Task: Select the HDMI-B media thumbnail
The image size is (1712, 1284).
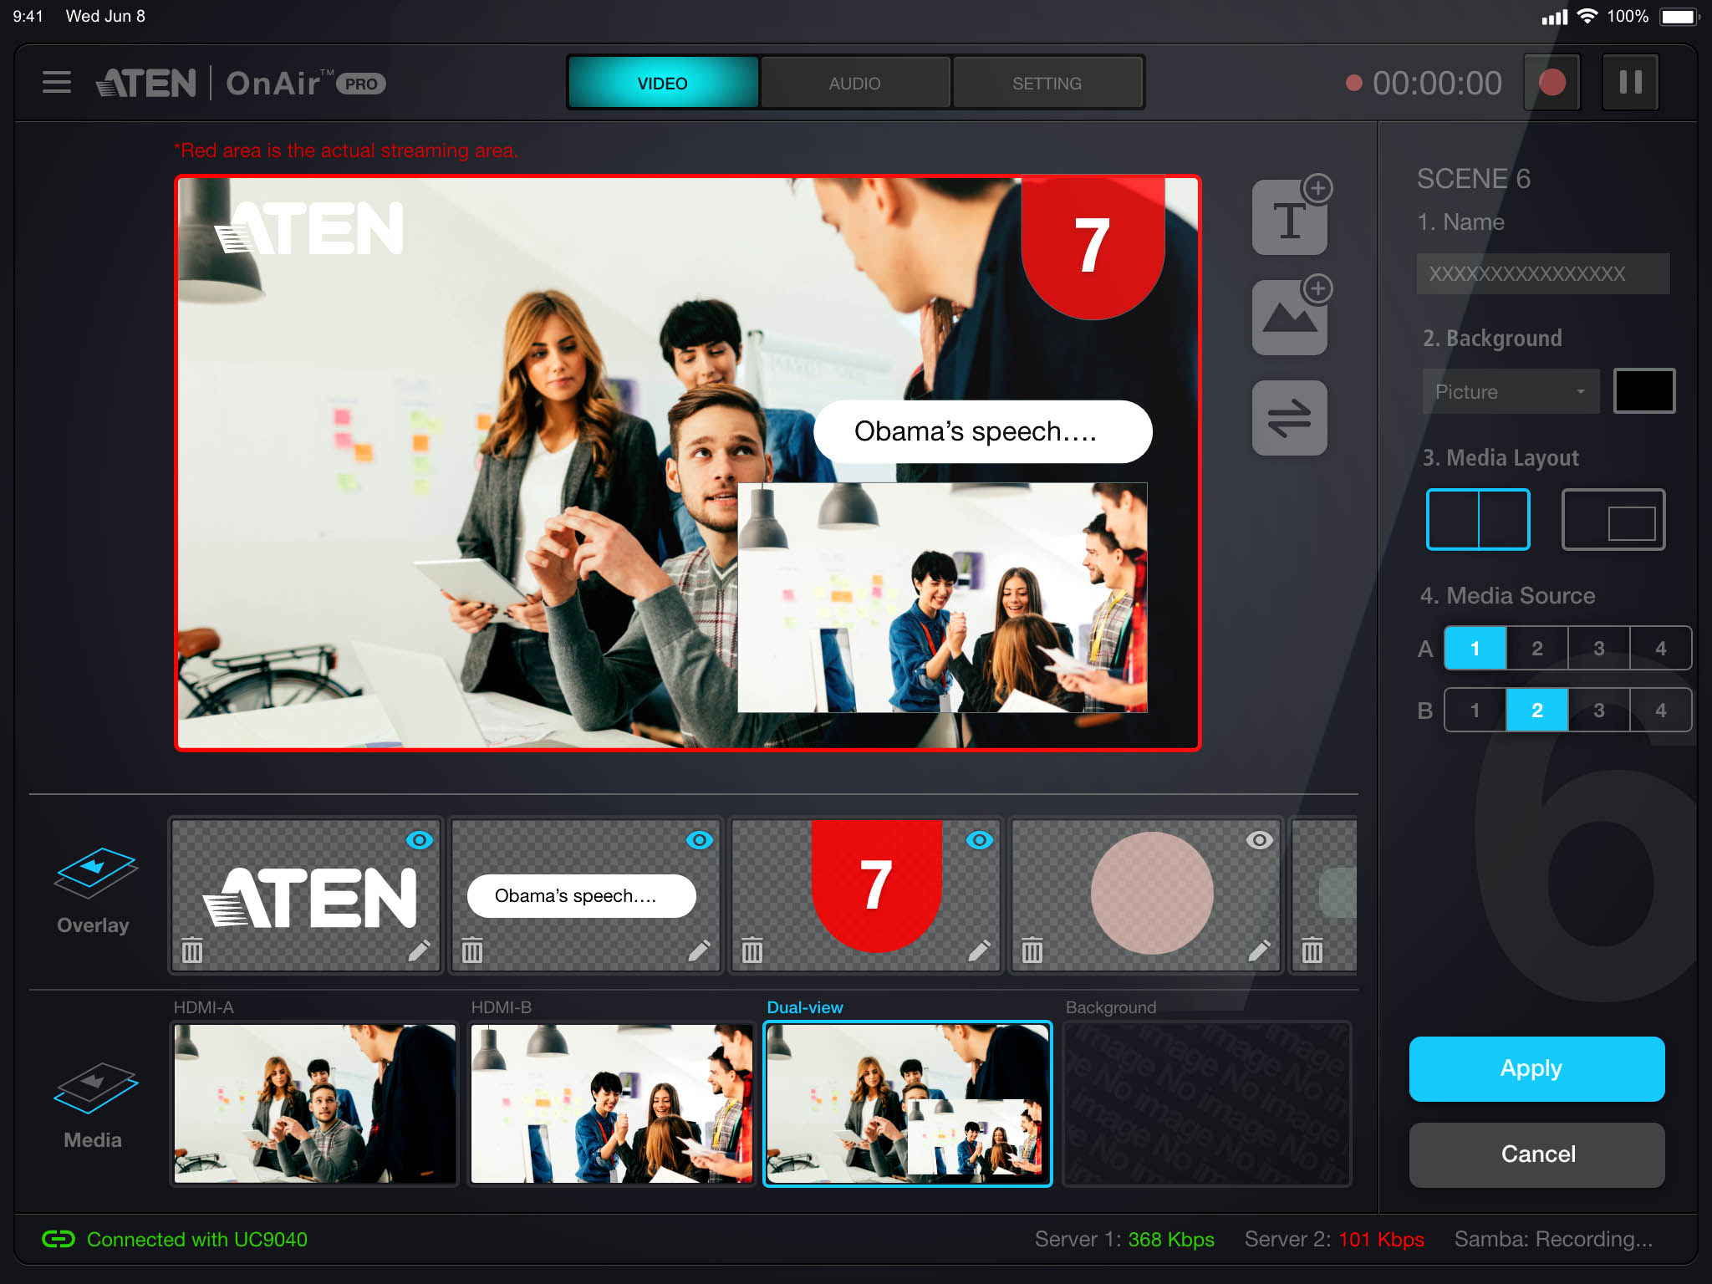Action: tap(611, 1103)
